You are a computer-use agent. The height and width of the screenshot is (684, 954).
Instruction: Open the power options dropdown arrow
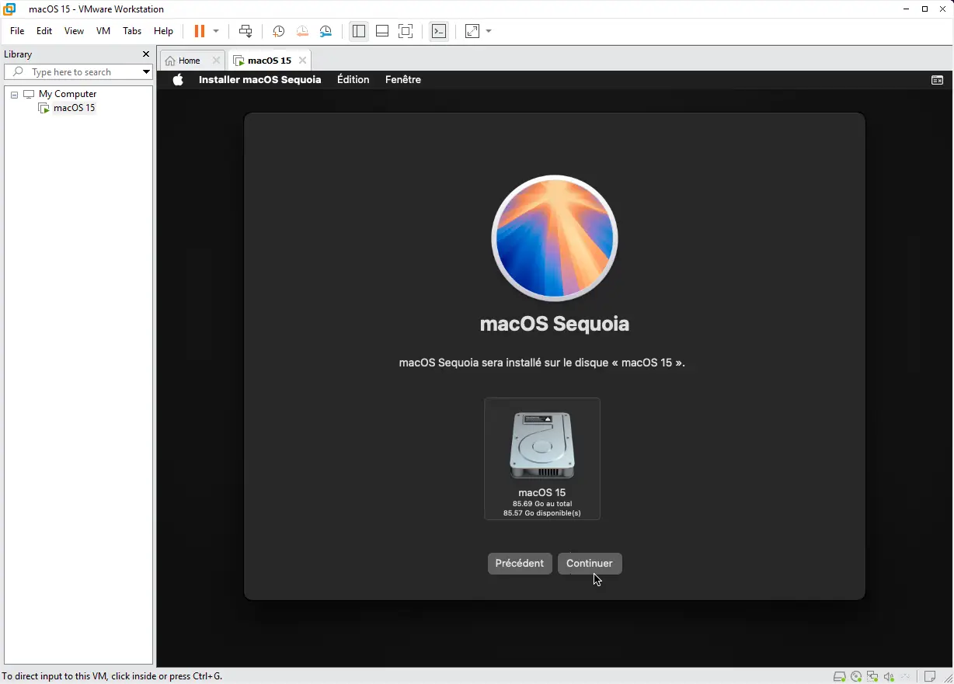tap(216, 31)
